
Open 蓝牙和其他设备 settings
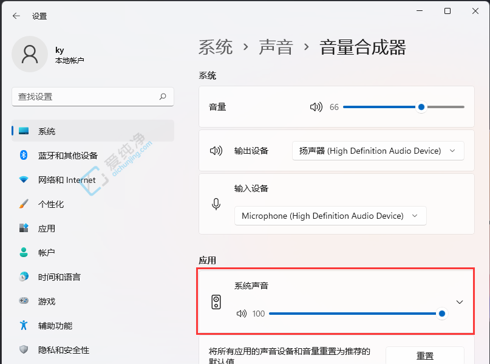93,155
